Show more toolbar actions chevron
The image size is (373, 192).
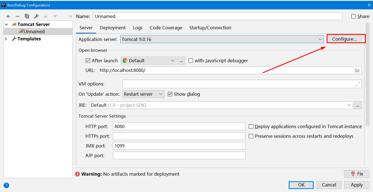pos(70,16)
